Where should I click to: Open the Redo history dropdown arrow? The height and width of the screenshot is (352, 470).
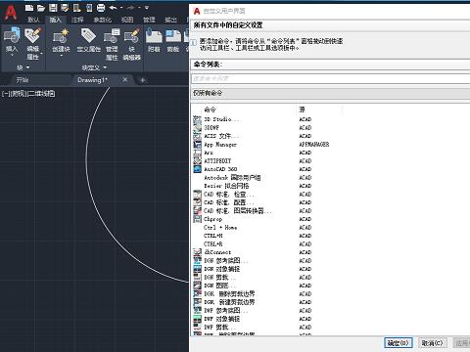[139, 8]
